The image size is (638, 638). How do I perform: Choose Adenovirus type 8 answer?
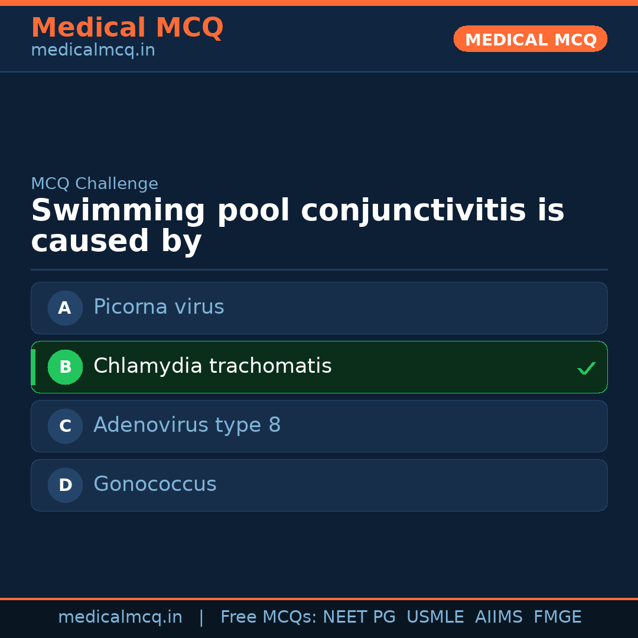point(187,425)
